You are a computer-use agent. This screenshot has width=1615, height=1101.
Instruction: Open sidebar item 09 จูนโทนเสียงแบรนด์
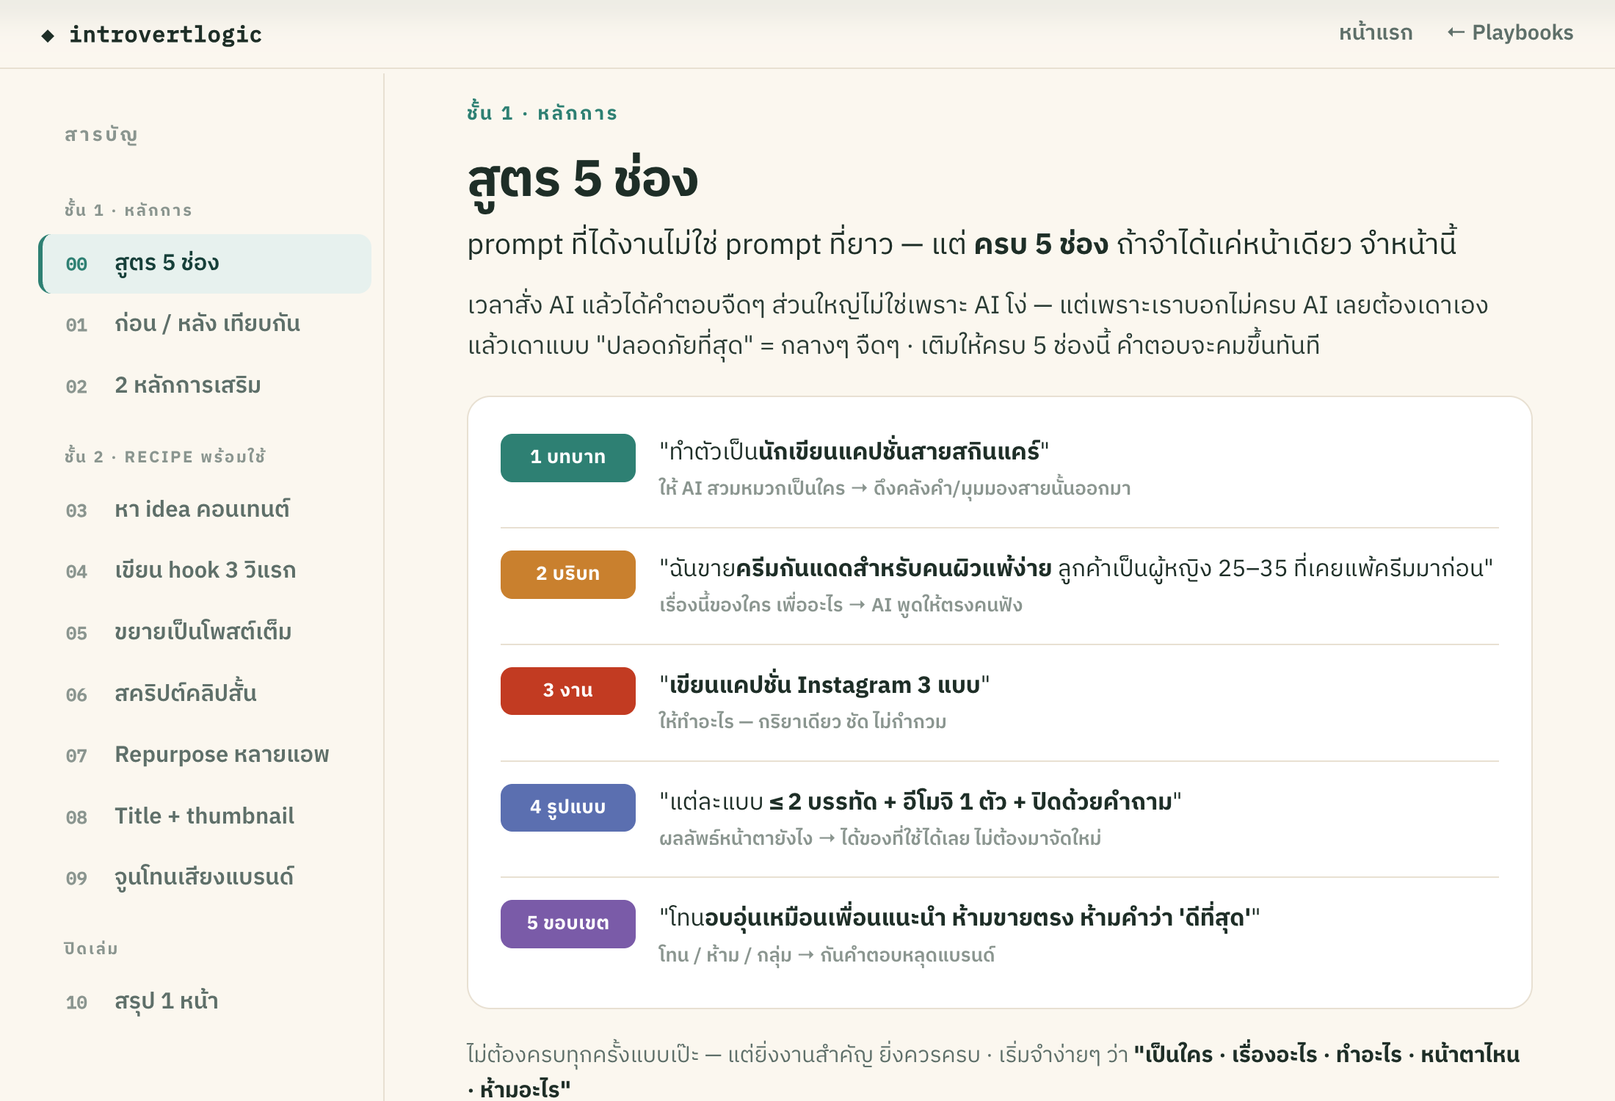pos(205,877)
